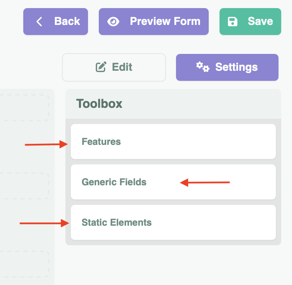Open Preview Form via its text label
The width and height of the screenshot is (292, 285).
coord(165,22)
